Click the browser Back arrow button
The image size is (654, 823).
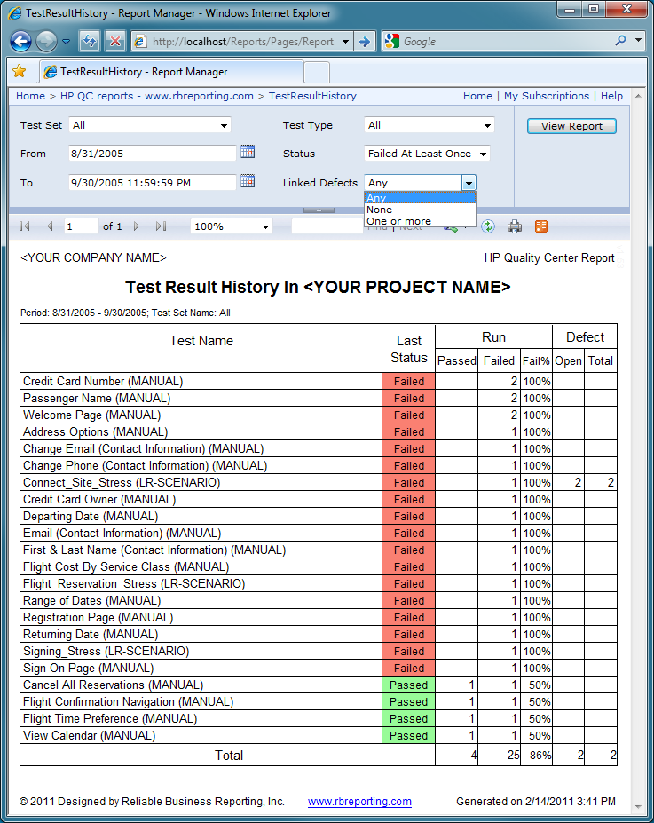21,41
